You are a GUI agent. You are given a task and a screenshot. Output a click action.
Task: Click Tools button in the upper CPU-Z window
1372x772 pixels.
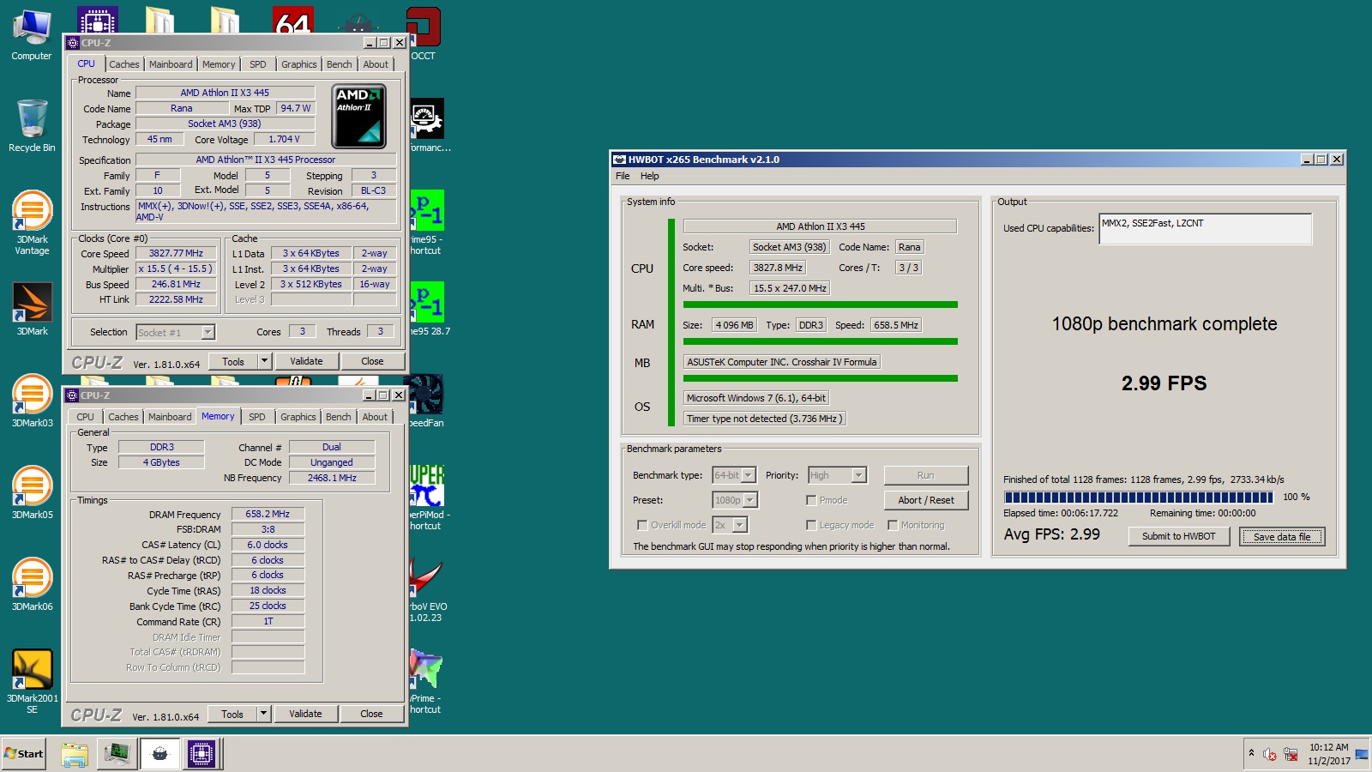[233, 361]
